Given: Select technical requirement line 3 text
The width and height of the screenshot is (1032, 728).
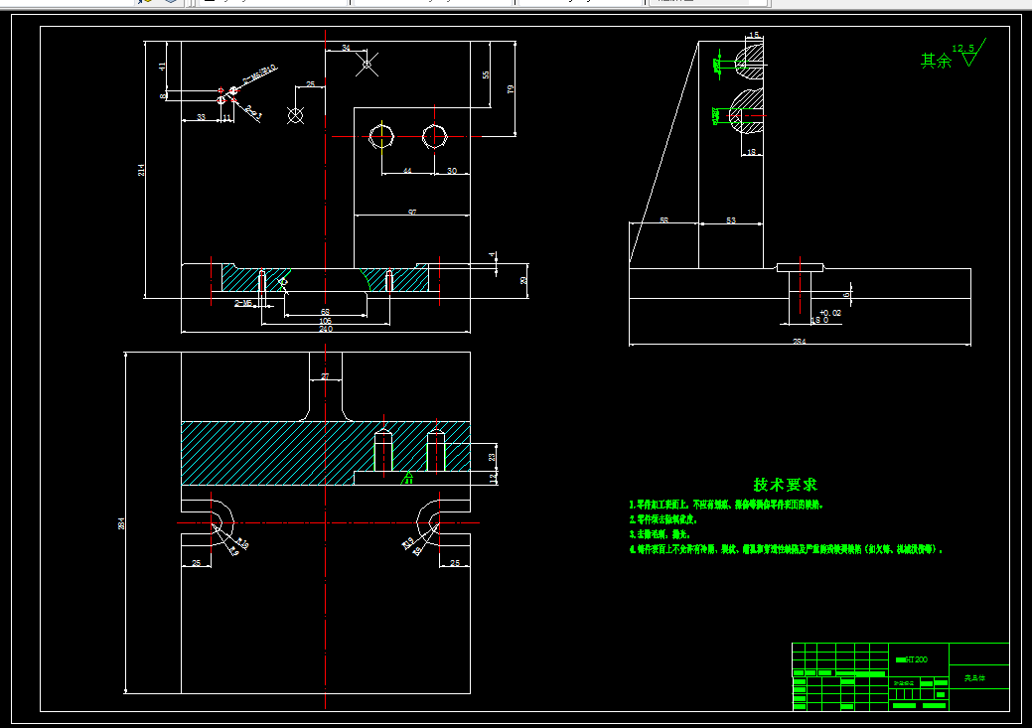Looking at the screenshot, I should click(660, 533).
